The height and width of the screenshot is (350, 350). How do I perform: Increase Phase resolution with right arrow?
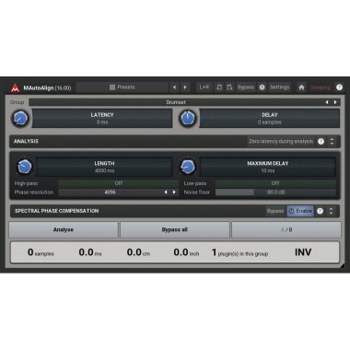174,192
